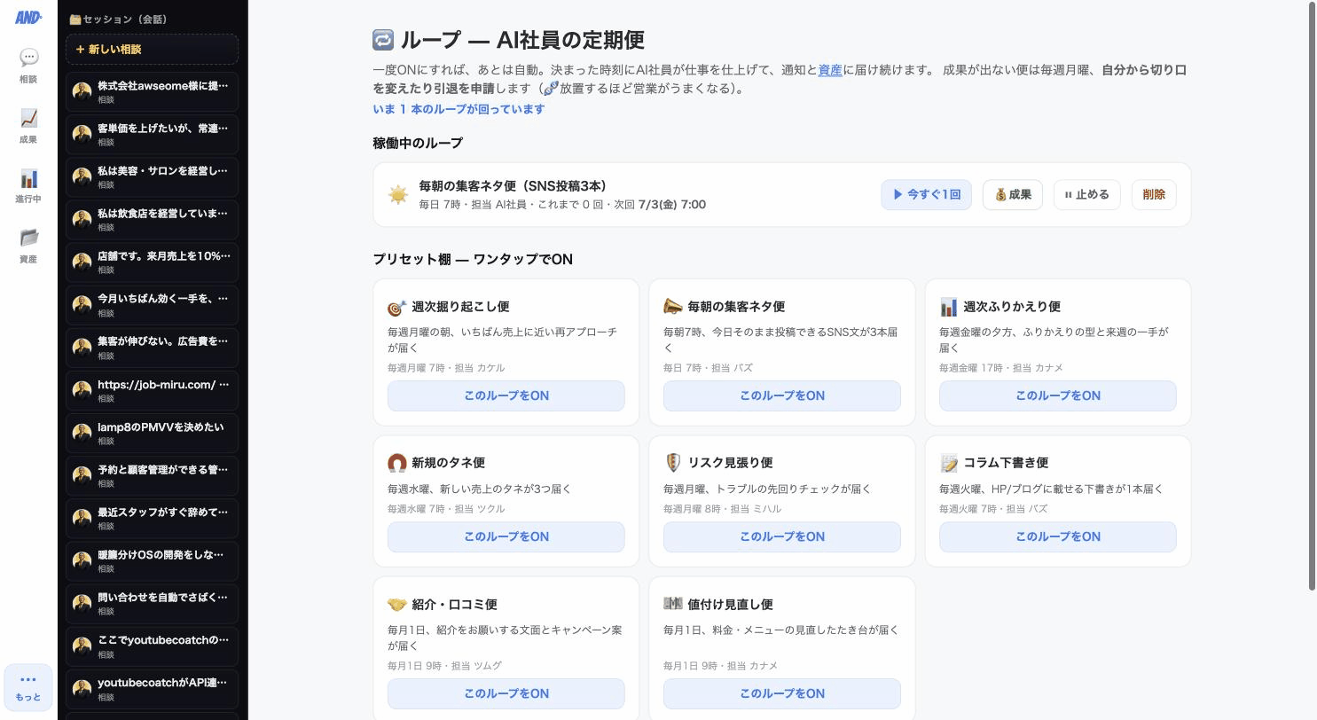Turn ON the 紹介・口コミ便 loop
The width and height of the screenshot is (1317, 720).
[x=506, y=693]
